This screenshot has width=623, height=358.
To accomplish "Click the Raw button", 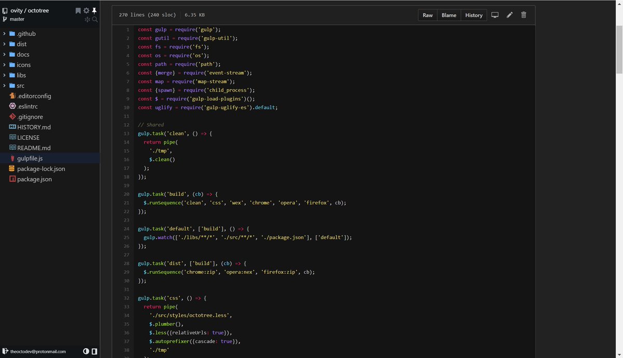I will 428,15.
